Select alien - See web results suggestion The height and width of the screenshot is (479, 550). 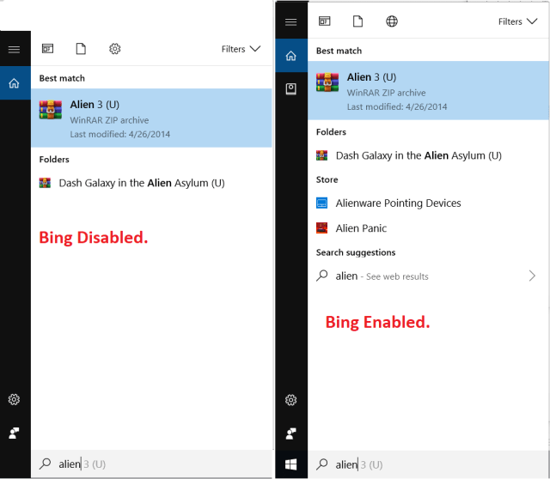point(428,276)
